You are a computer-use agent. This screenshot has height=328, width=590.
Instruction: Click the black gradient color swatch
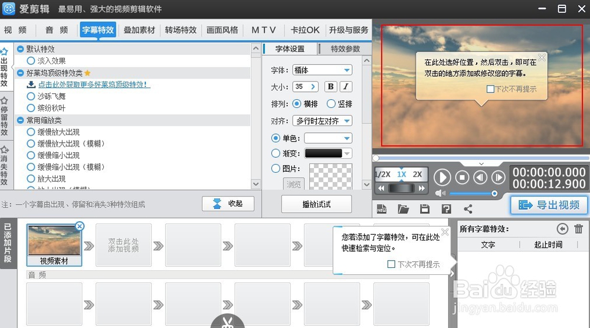pyautogui.click(x=323, y=153)
